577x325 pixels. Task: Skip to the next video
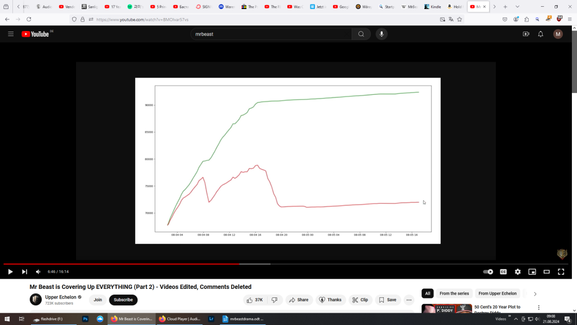pos(24,272)
